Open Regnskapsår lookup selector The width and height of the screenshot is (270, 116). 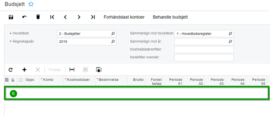click(x=113, y=42)
